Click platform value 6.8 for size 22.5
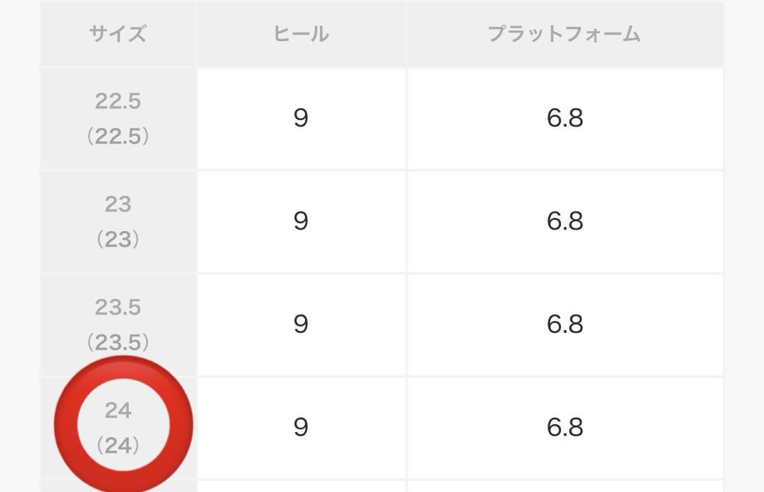This screenshot has height=492, width=764. tap(565, 118)
